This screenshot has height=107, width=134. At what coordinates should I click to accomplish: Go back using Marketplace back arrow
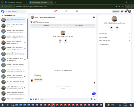tap(2, 16)
